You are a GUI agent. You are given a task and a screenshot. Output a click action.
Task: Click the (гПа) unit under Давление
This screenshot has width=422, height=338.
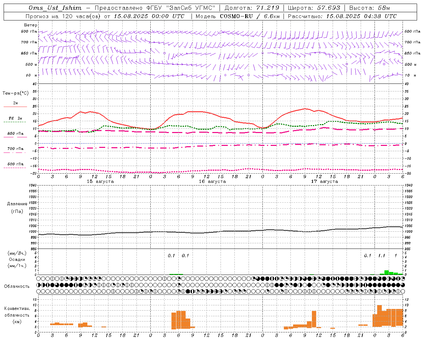tap(17, 211)
